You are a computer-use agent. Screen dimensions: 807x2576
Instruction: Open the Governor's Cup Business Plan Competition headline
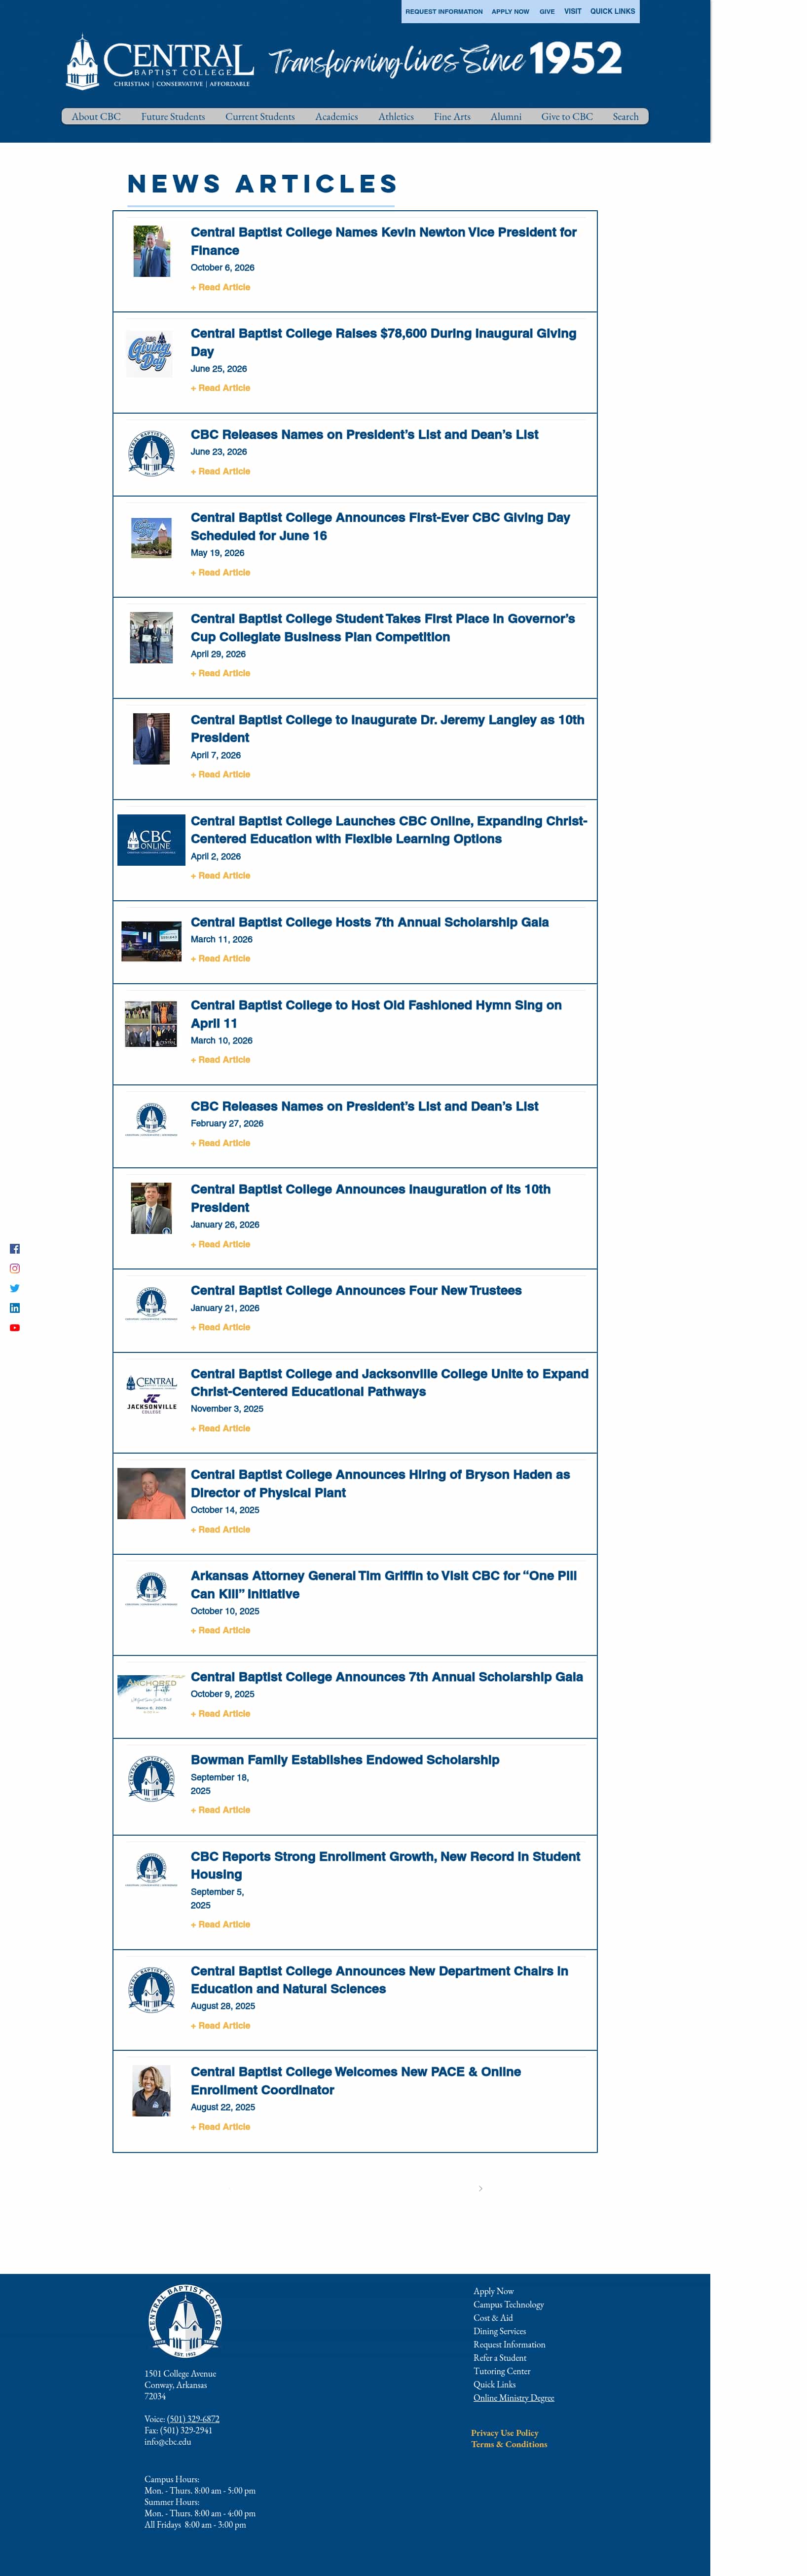coord(383,628)
